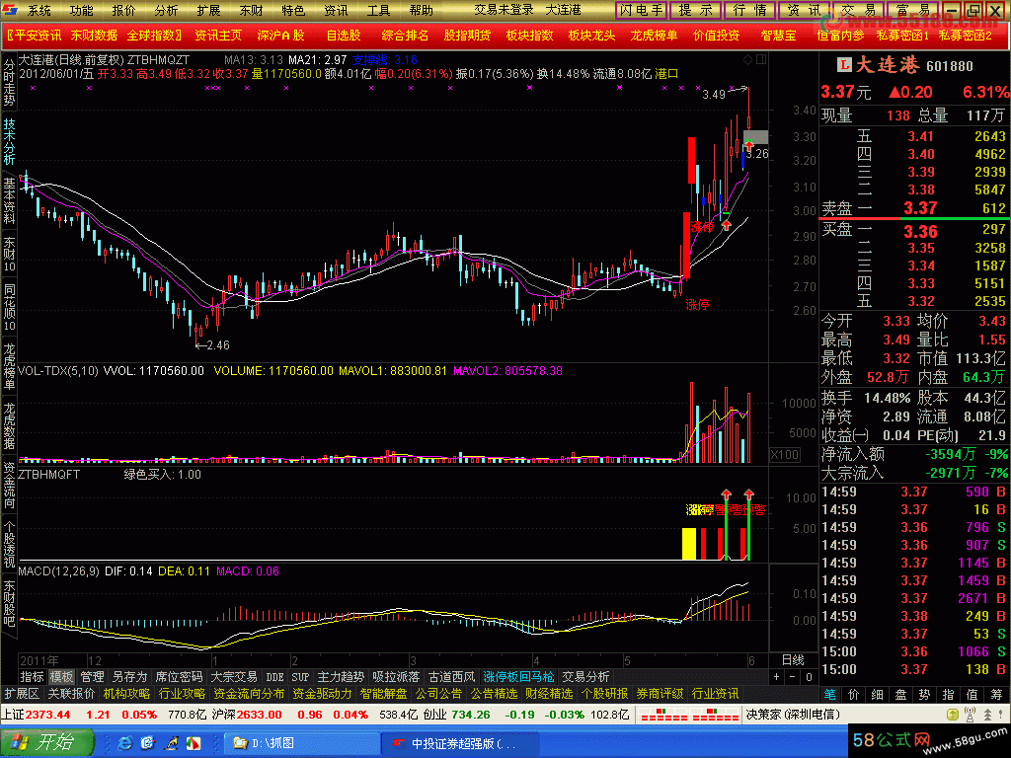Screen dimensions: 1011x758
Task: Click the second quick launch browser icon
Action: 148,743
